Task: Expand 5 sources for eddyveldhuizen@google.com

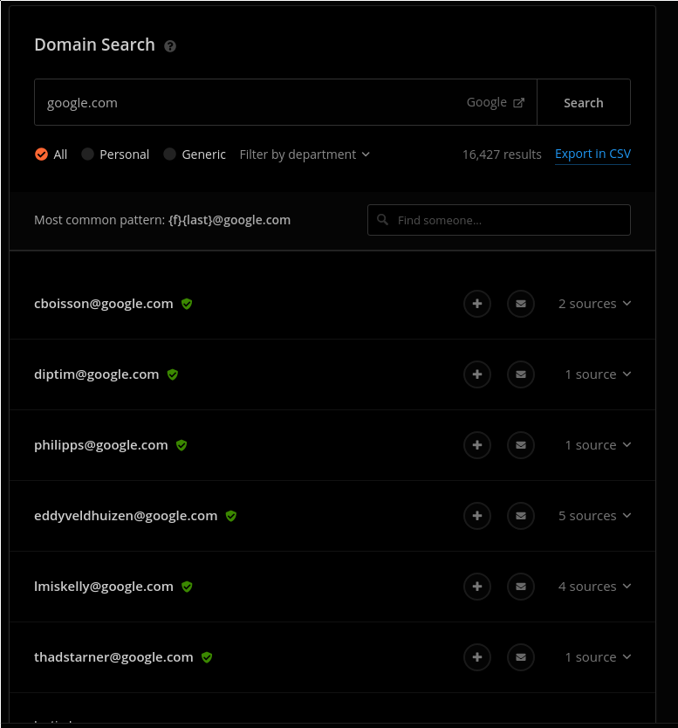Action: point(594,516)
